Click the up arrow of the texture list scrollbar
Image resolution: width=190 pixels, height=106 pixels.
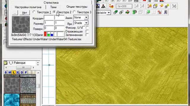pyautogui.click(x=38, y=73)
